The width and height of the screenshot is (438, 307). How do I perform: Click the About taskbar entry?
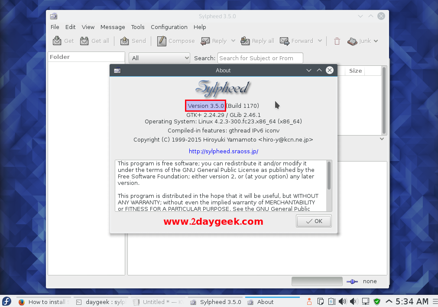pos(273,302)
